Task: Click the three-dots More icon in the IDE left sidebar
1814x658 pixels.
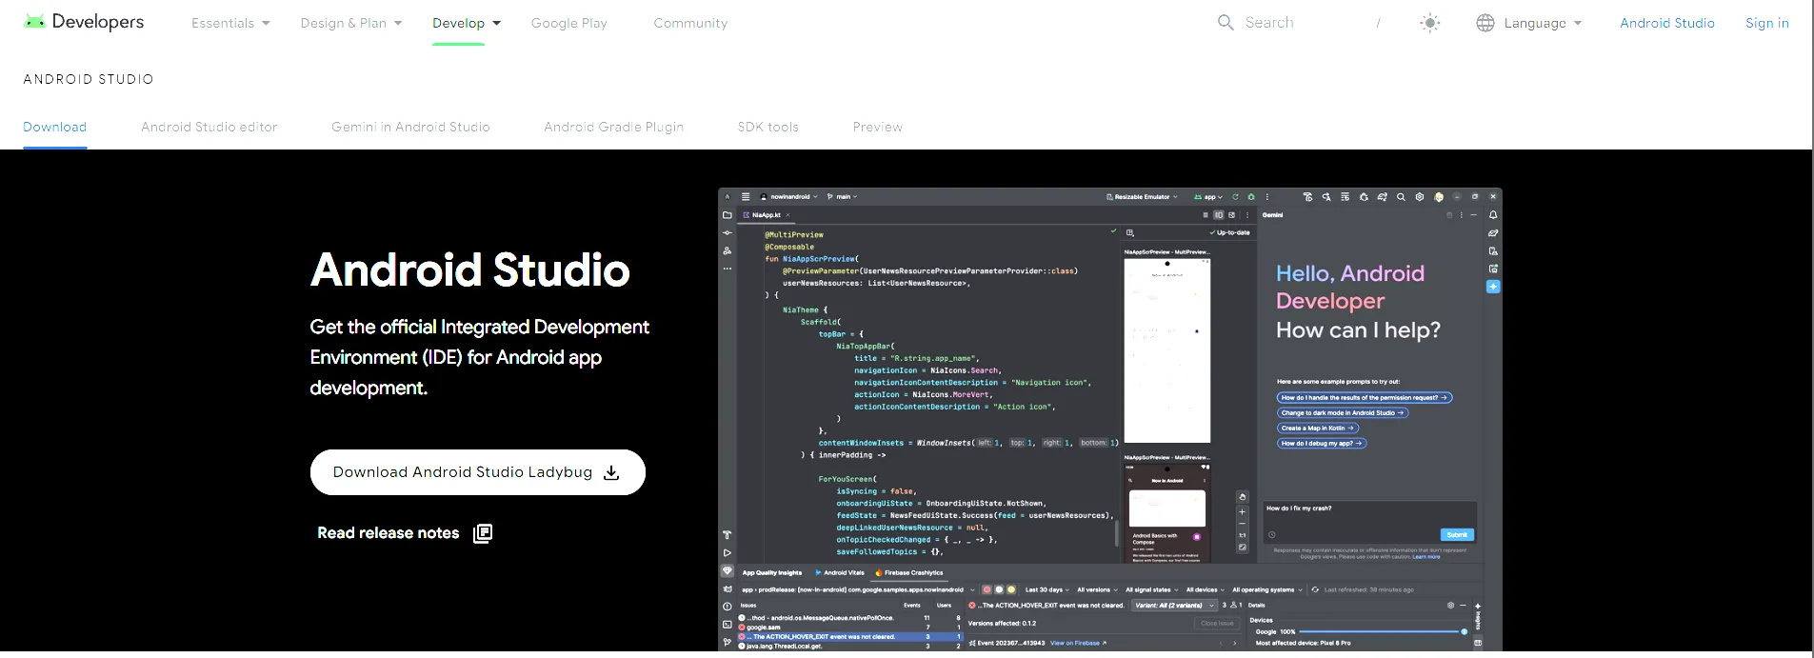Action: click(728, 269)
